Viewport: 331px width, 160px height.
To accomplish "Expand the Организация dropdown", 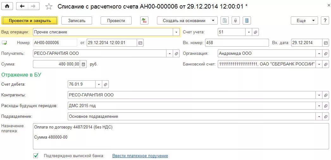I will (x=319, y=54).
